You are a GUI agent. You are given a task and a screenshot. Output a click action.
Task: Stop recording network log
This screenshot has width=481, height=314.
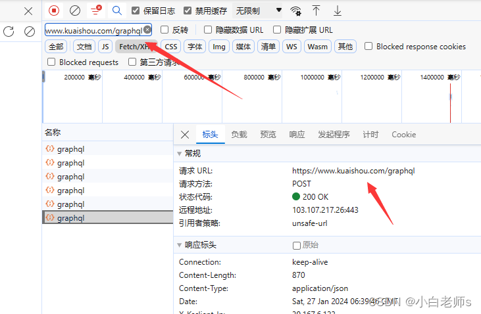click(54, 11)
